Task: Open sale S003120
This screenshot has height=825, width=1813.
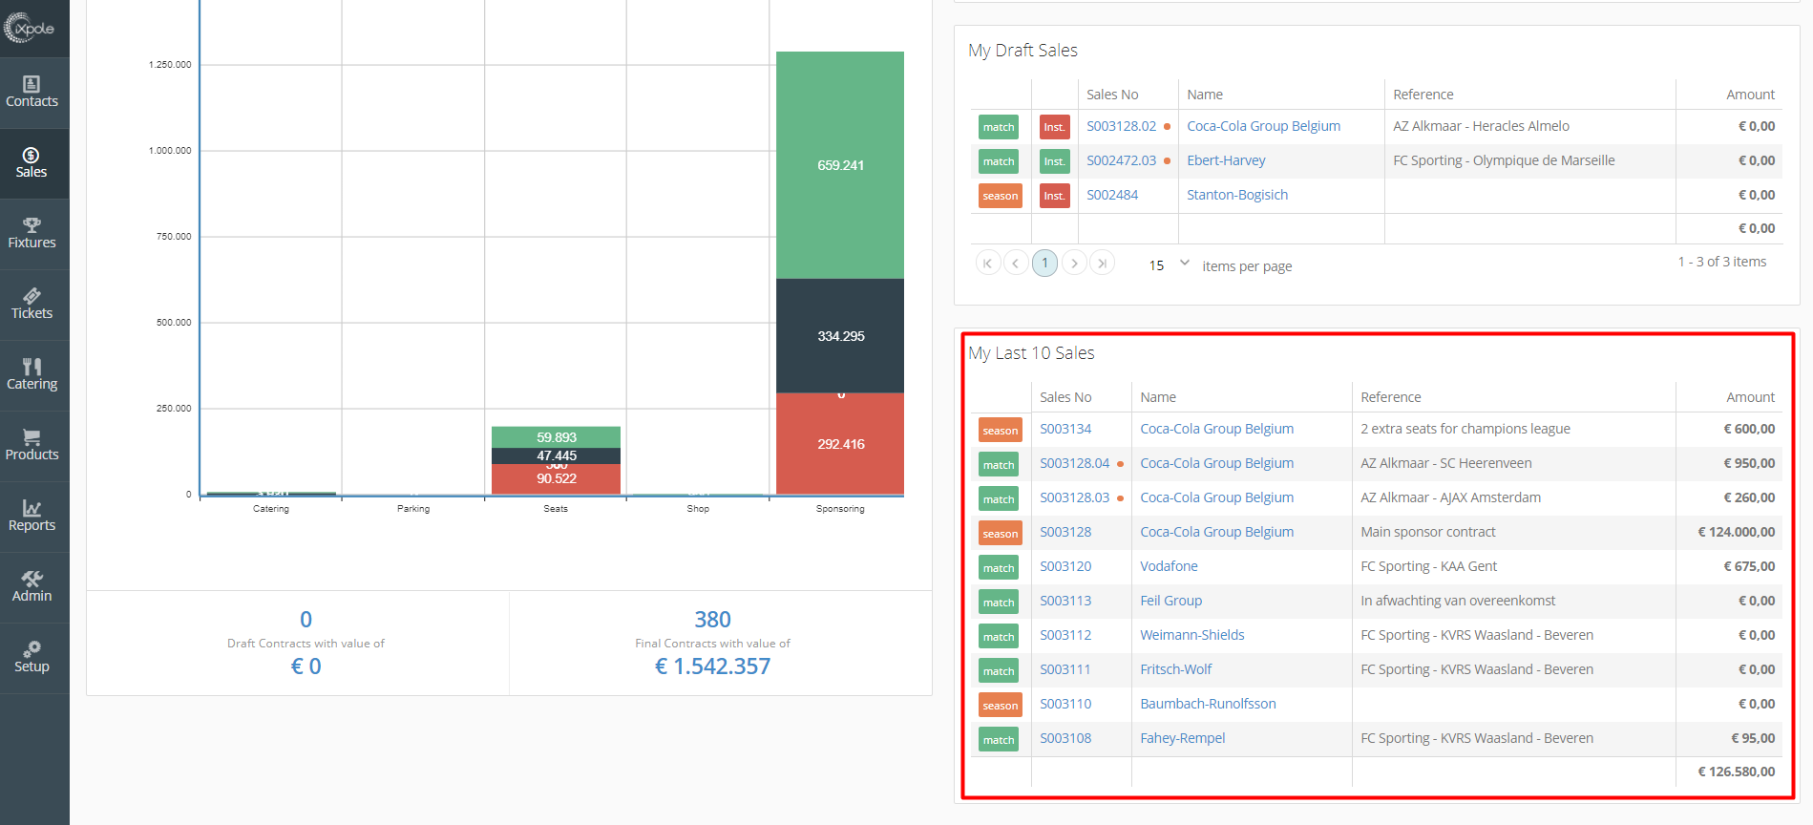Action: pos(1065,566)
